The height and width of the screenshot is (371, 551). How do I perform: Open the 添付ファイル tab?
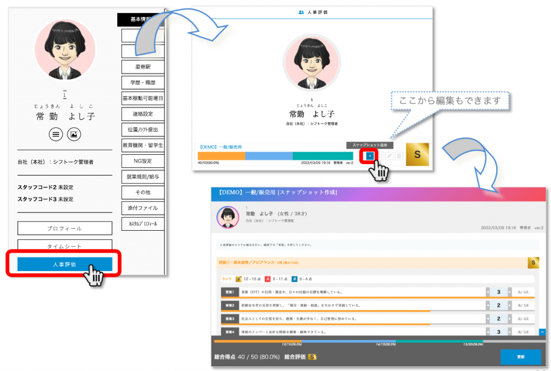[x=143, y=208]
